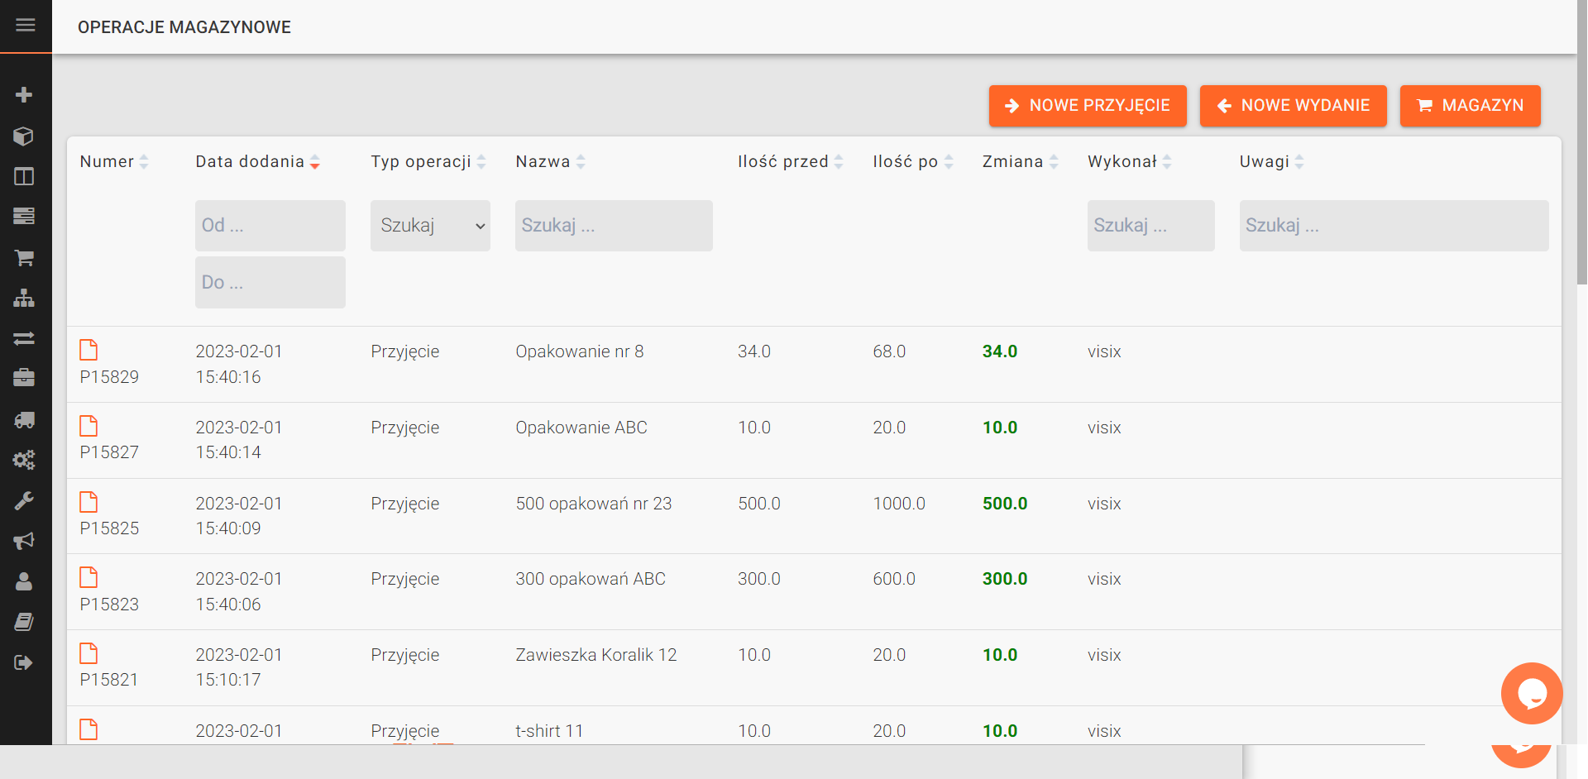The image size is (1588, 779).
Task: Focus the Od date filter field
Action: 270,226
